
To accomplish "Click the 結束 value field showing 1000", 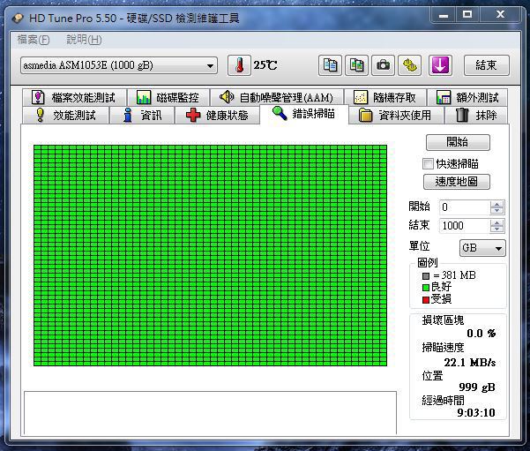I will pos(464,226).
